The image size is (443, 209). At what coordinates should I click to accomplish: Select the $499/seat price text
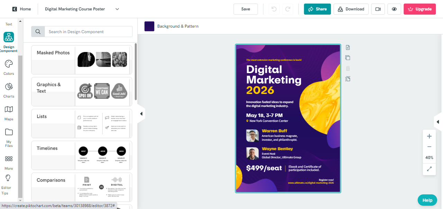pos(264,168)
